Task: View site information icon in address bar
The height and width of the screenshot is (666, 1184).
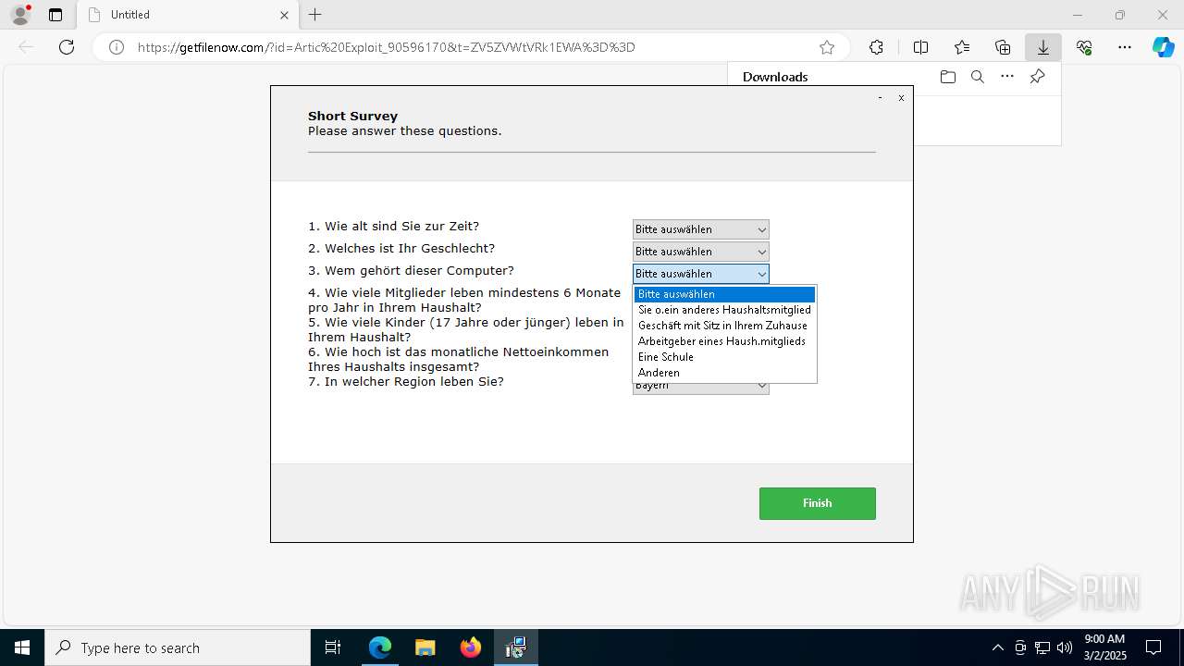Action: pyautogui.click(x=117, y=47)
